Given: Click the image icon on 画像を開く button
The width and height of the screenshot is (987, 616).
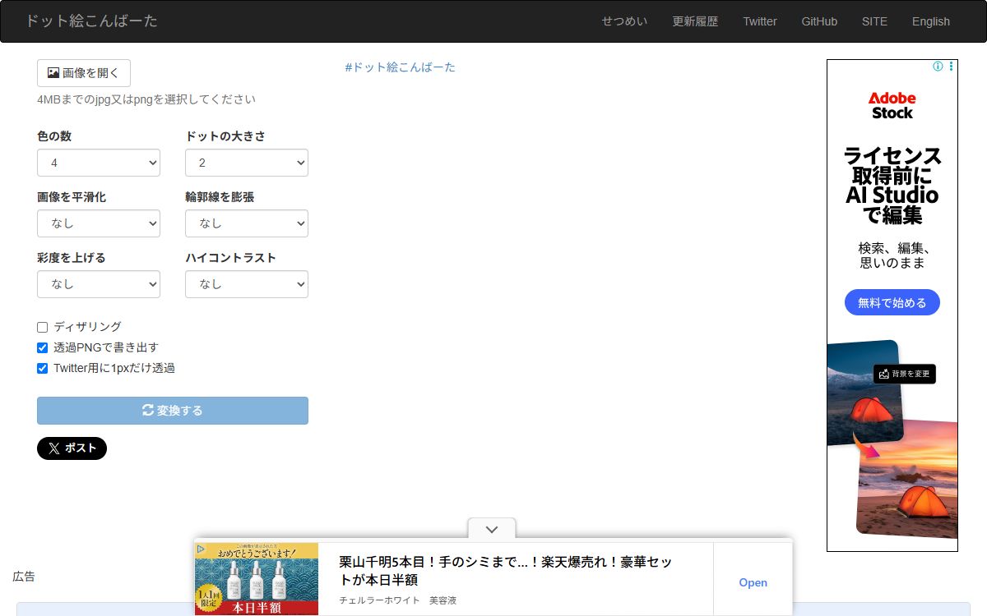Looking at the screenshot, I should tap(53, 73).
